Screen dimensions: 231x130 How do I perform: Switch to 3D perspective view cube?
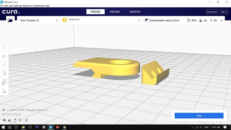[4, 120]
